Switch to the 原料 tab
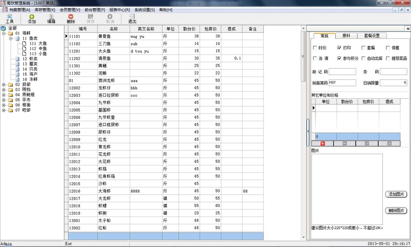411x247 pixels. click(346, 36)
